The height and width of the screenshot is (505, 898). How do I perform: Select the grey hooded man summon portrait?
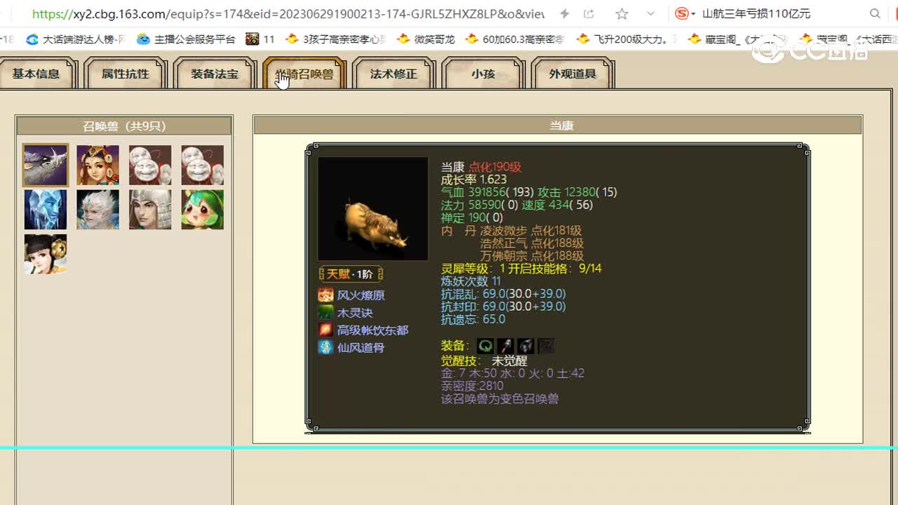click(x=150, y=210)
